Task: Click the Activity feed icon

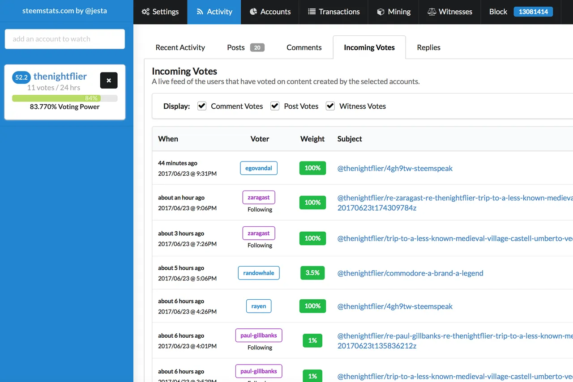Action: [x=200, y=12]
